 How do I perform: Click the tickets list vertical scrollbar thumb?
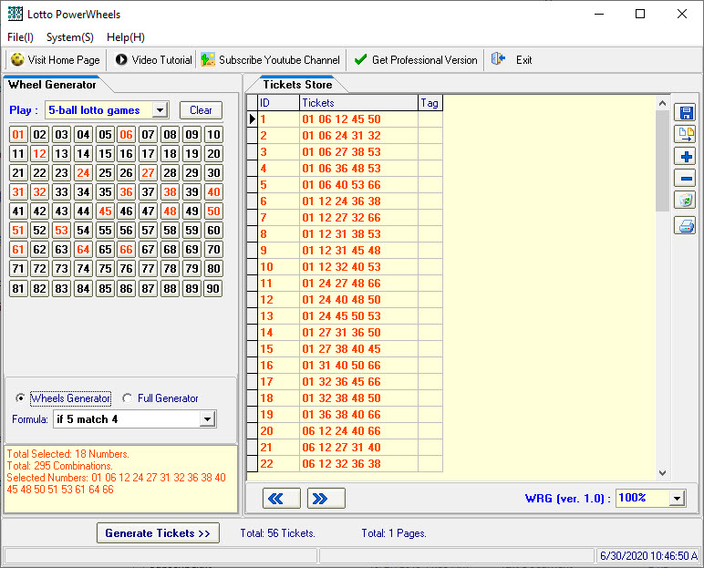[662, 160]
